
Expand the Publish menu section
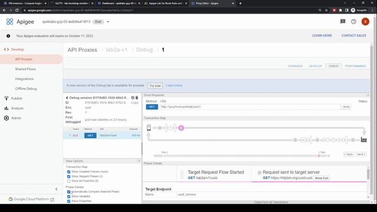click(16, 98)
